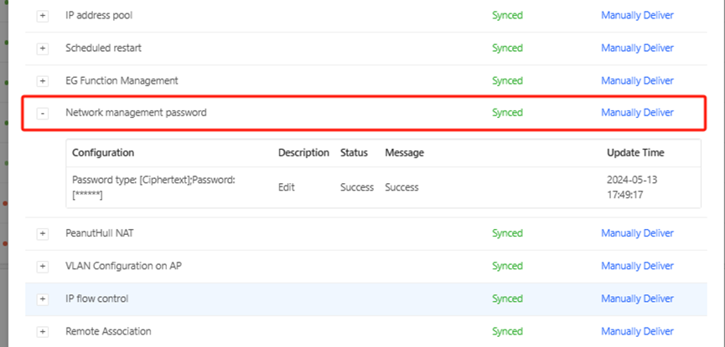This screenshot has width=725, height=347.
Task: Collapse the Network management password row
Action: (x=43, y=113)
